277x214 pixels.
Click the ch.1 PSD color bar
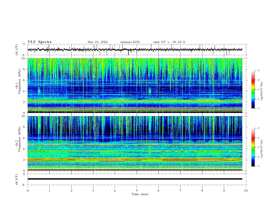click(253, 90)
